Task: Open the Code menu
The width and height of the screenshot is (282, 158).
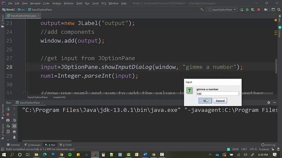Action: (46, 3)
